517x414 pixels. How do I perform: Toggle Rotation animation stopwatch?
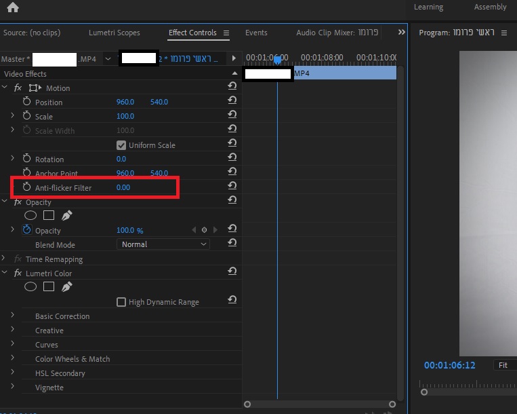(x=27, y=159)
